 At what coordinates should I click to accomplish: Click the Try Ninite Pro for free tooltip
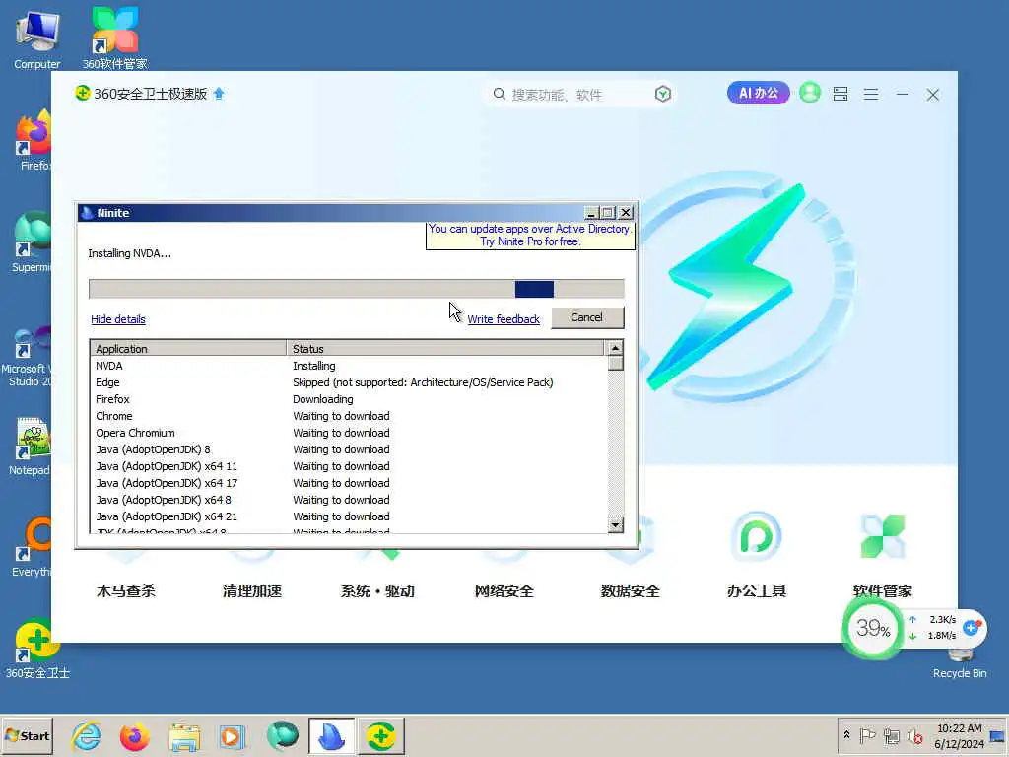coord(530,235)
